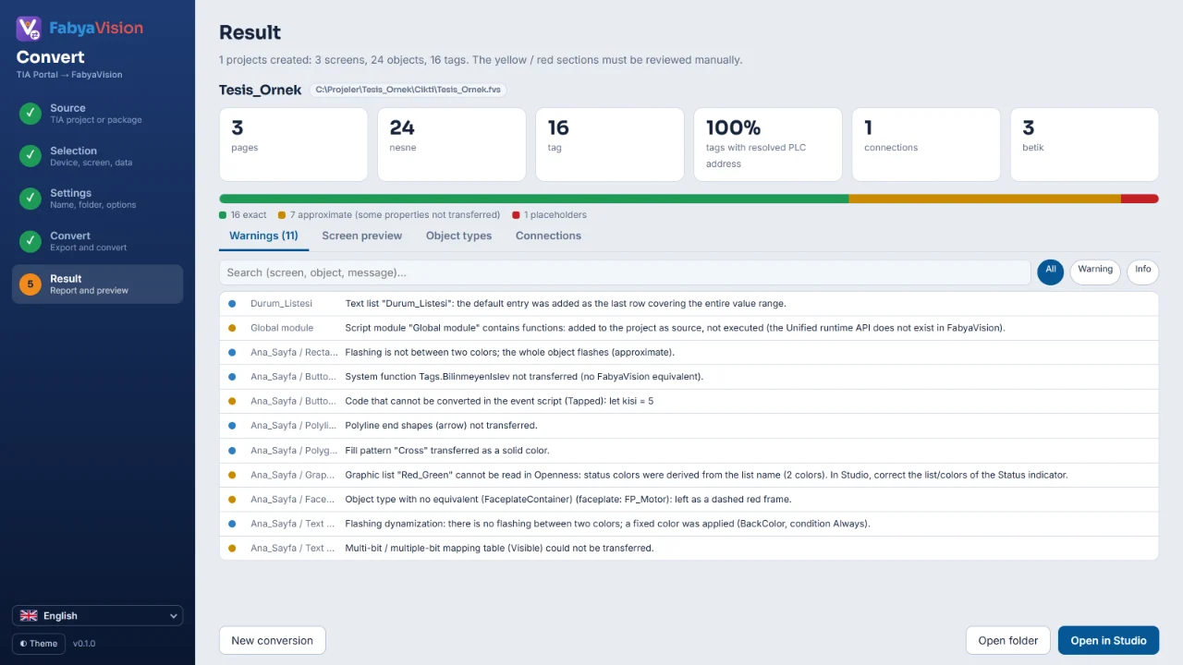Image resolution: width=1183 pixels, height=665 pixels.
Task: Open the Screen preview tab
Action: (362, 236)
